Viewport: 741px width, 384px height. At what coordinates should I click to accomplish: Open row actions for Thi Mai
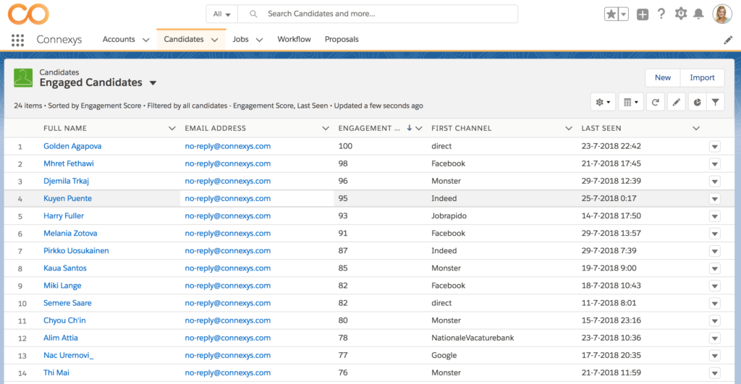pos(714,373)
